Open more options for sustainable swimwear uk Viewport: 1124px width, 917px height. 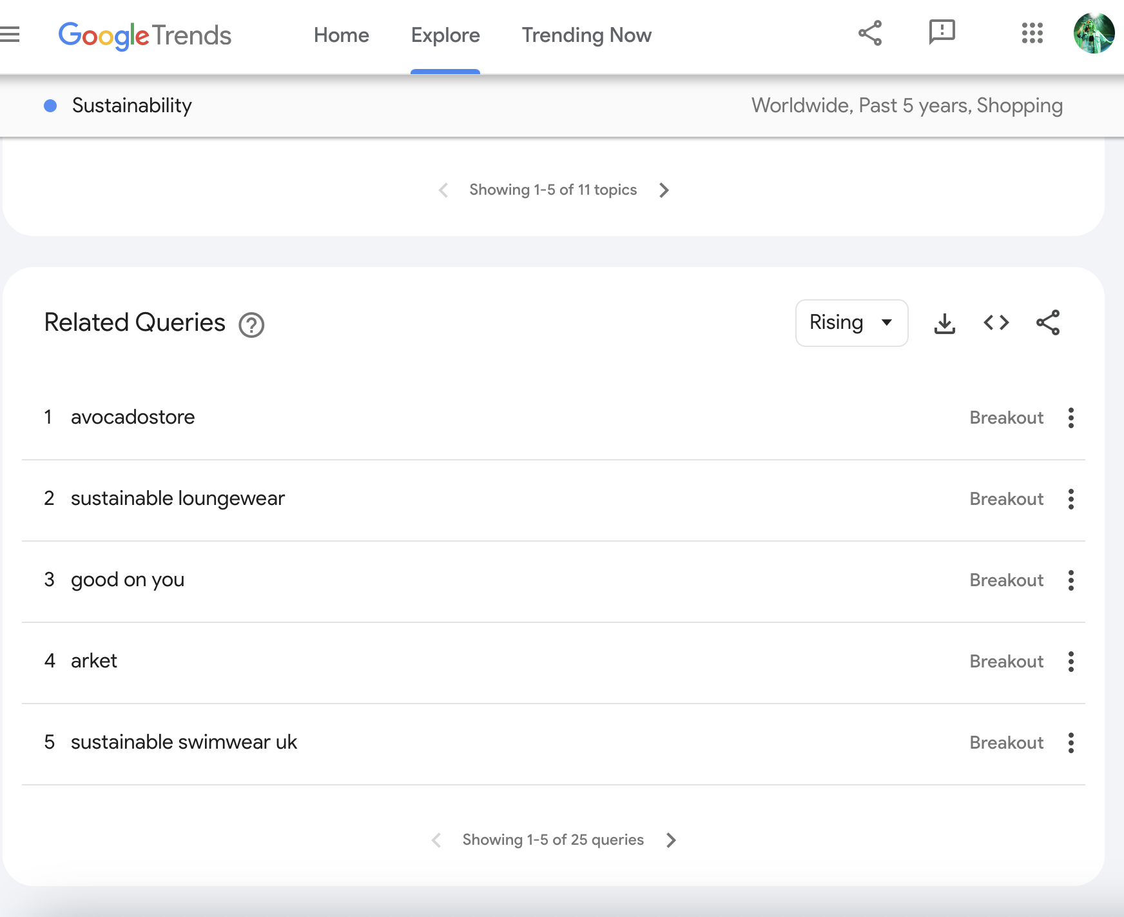pos(1071,743)
